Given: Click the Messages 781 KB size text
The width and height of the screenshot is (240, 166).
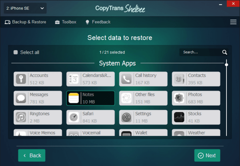Looking at the screenshot, I should pos(37,102).
